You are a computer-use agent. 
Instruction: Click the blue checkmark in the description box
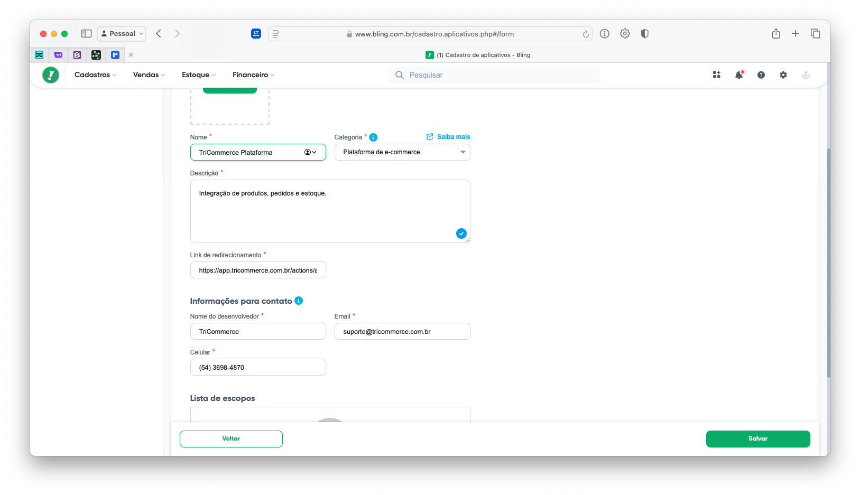[x=461, y=234]
